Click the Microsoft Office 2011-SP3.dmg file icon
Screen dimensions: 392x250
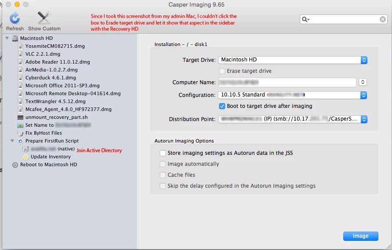(21, 86)
